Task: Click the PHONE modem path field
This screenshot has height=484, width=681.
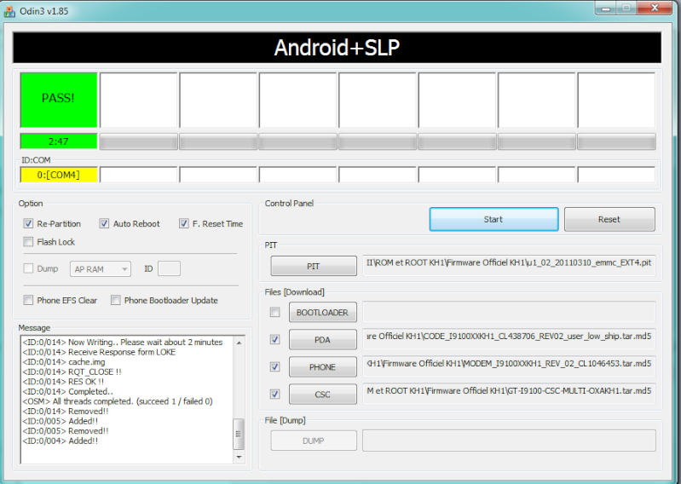Action: [509, 366]
